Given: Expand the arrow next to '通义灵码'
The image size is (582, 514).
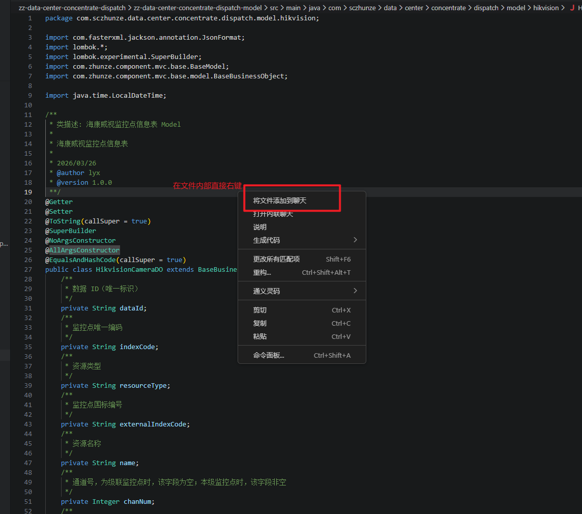Looking at the screenshot, I should click(x=355, y=291).
